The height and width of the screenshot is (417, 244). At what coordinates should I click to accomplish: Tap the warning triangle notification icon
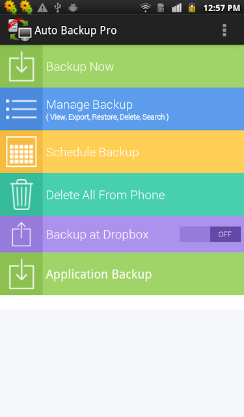pyautogui.click(x=42, y=8)
